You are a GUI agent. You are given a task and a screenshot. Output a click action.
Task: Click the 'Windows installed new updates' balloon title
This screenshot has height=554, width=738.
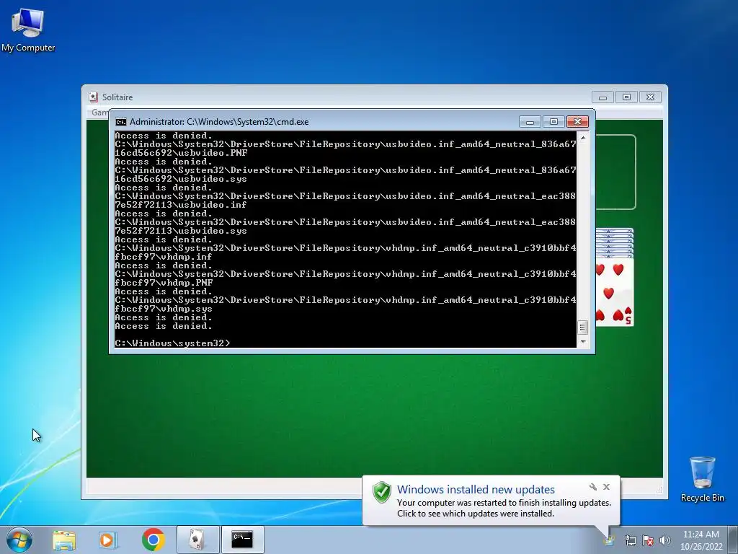coord(476,490)
